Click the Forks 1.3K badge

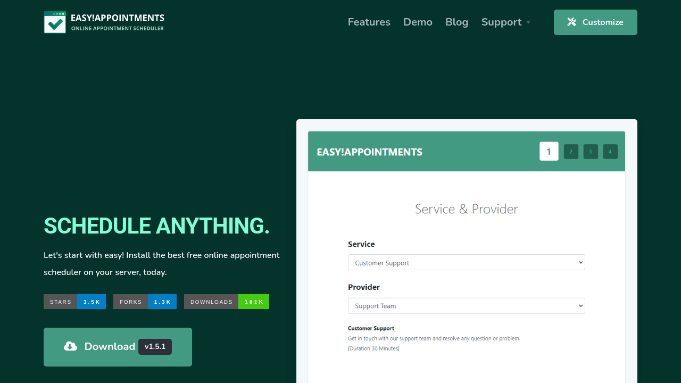(145, 302)
